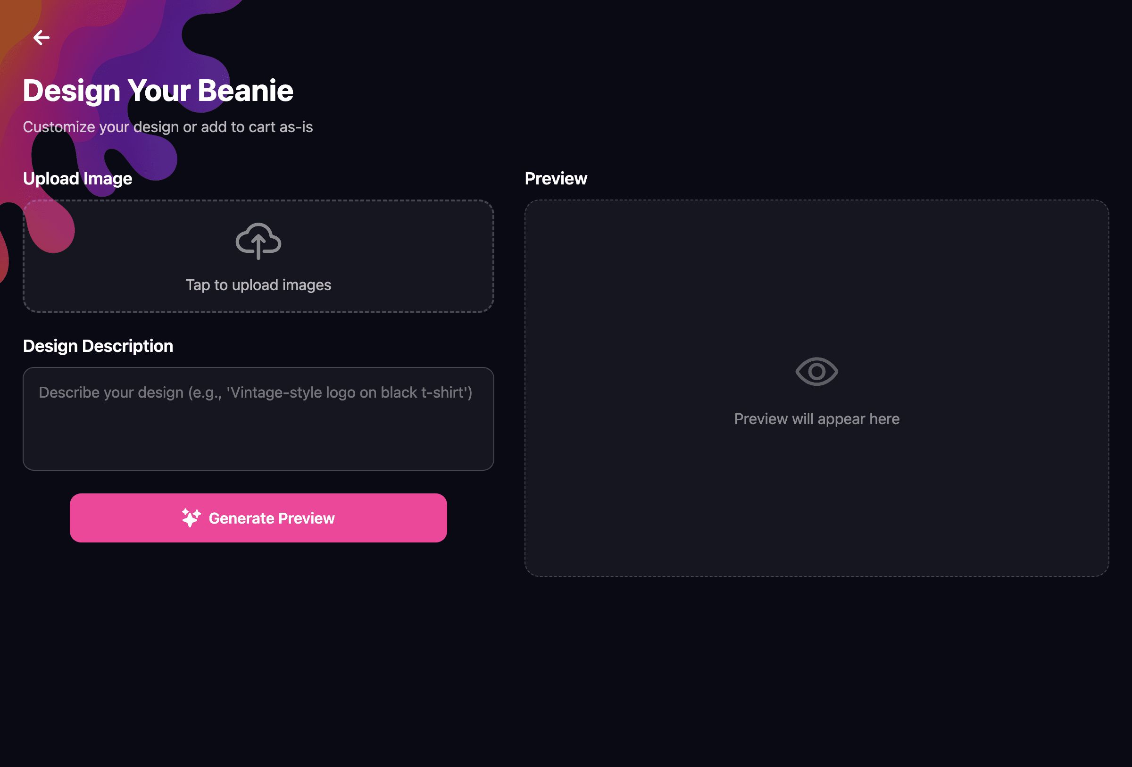The width and height of the screenshot is (1132, 767).
Task: Click the eye symbol above 'Preview will appear here'
Action: click(x=816, y=371)
